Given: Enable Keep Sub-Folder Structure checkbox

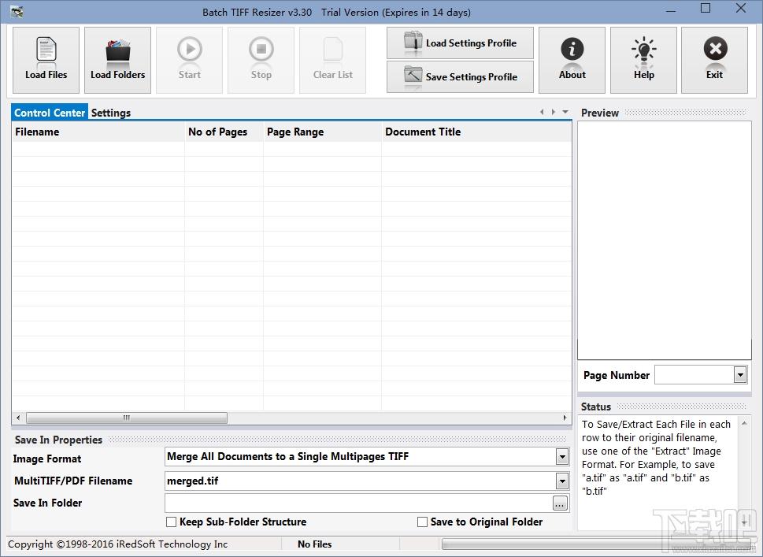Looking at the screenshot, I should coord(172,522).
